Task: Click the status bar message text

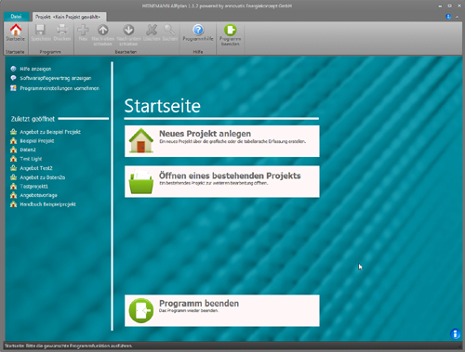Action: coord(69,345)
